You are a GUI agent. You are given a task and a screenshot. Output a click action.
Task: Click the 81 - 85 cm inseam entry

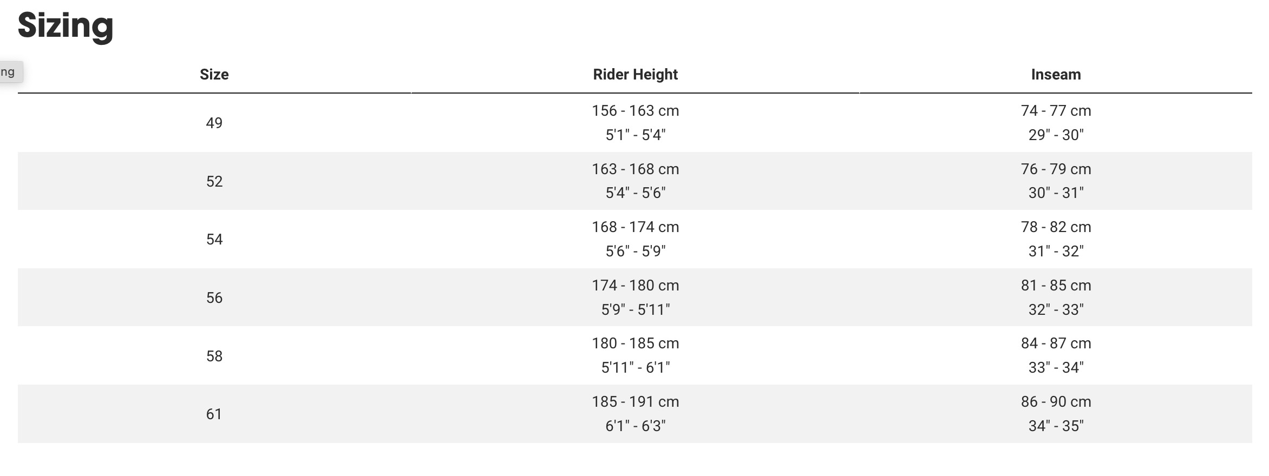point(1056,285)
